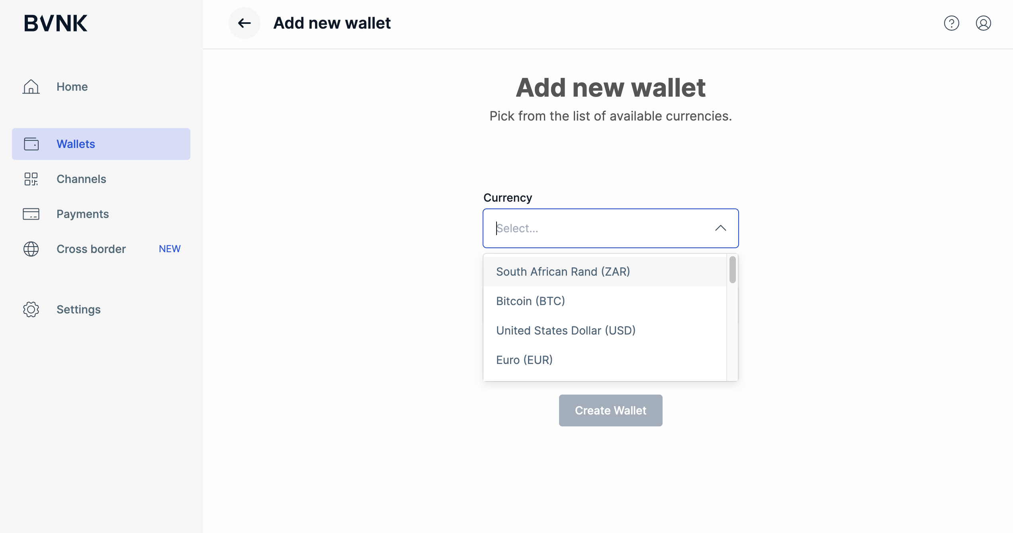Navigate to the Payments section
The height and width of the screenshot is (533, 1013).
(x=82, y=214)
